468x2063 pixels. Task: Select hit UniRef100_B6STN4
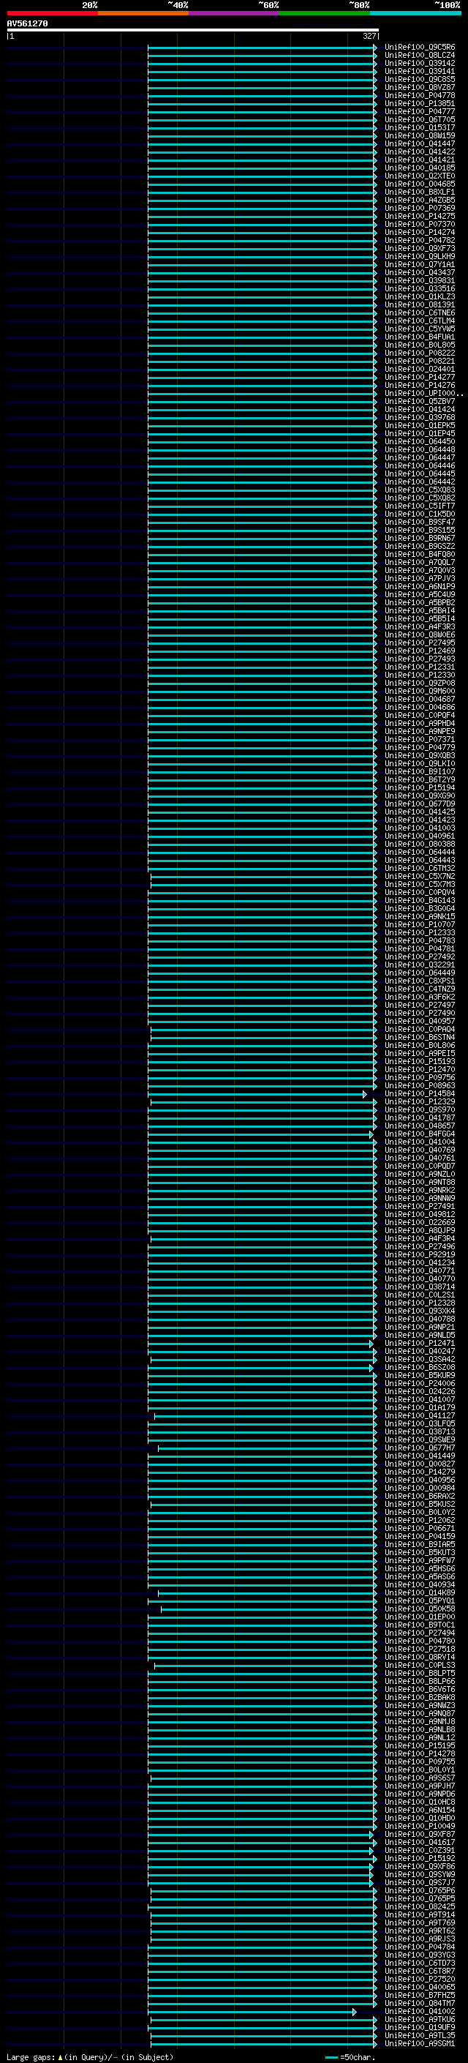[x=419, y=1037]
